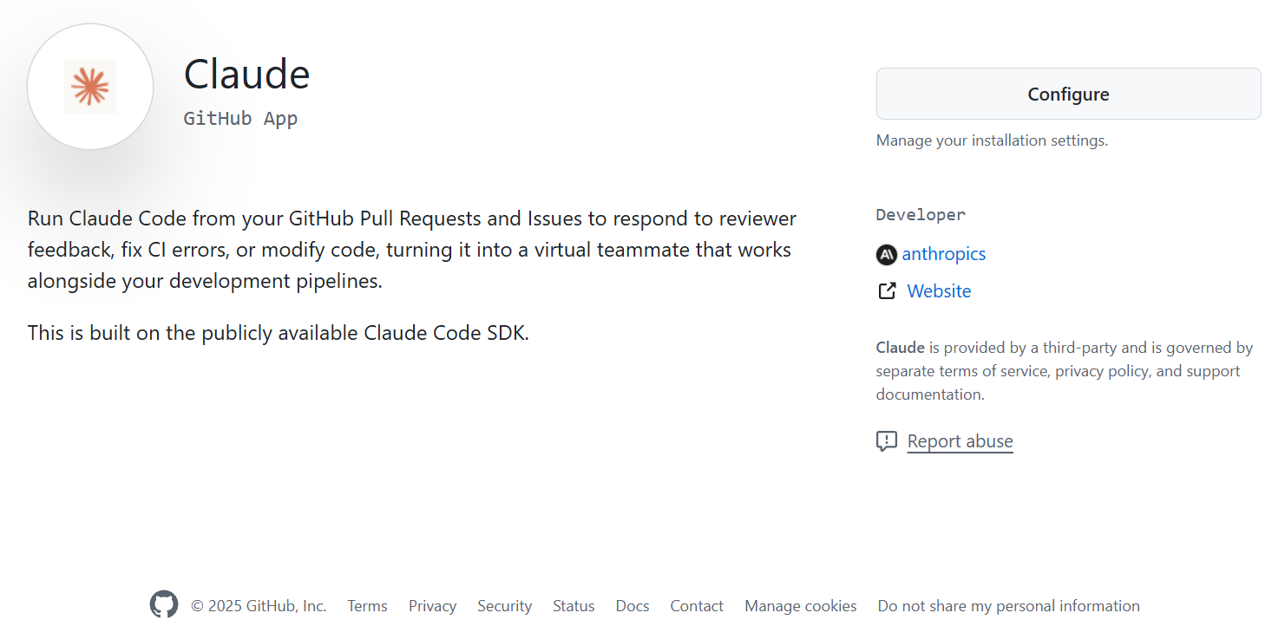Click the Contact footer link
The height and width of the screenshot is (639, 1272).
(697, 606)
